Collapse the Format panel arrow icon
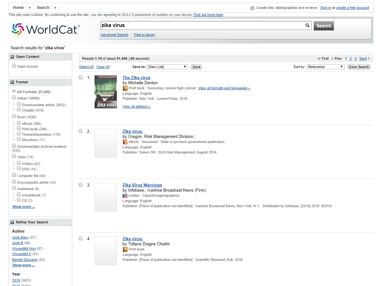 12,82
